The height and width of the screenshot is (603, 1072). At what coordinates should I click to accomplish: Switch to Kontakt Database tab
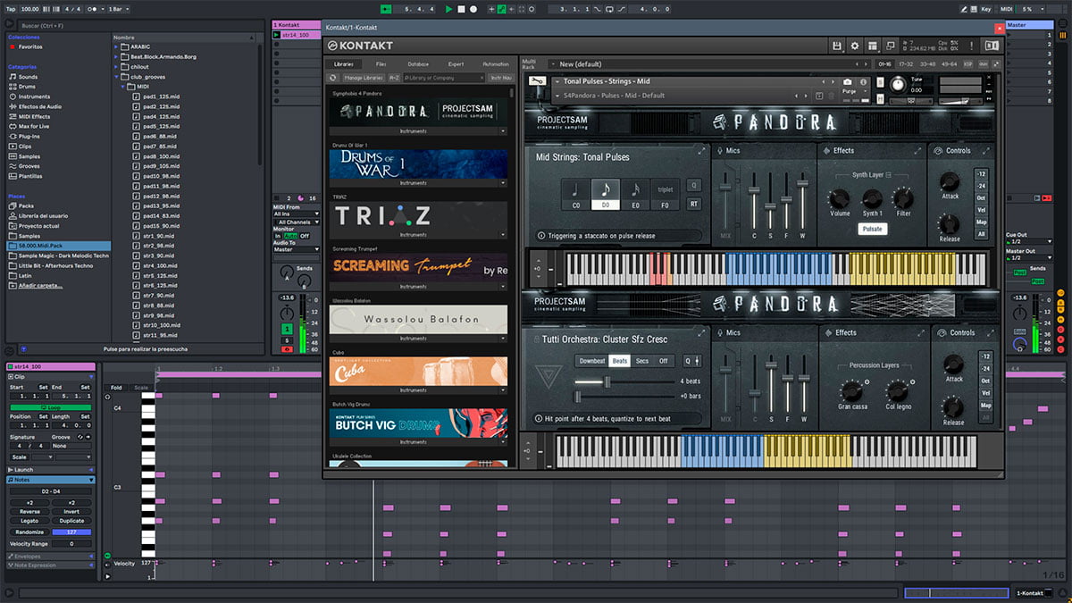(x=418, y=64)
